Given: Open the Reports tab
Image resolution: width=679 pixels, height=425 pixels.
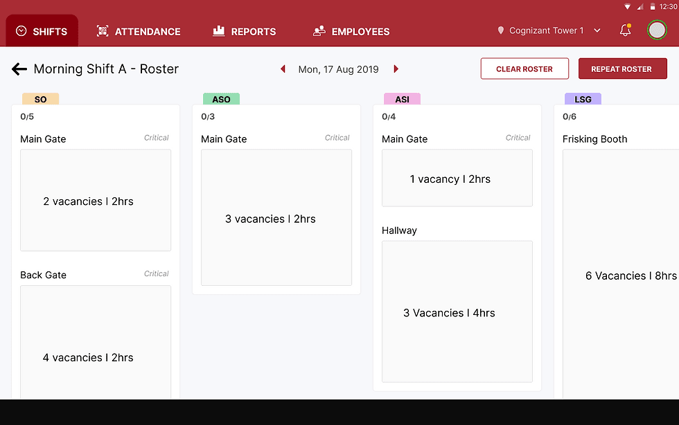Looking at the screenshot, I should (244, 31).
